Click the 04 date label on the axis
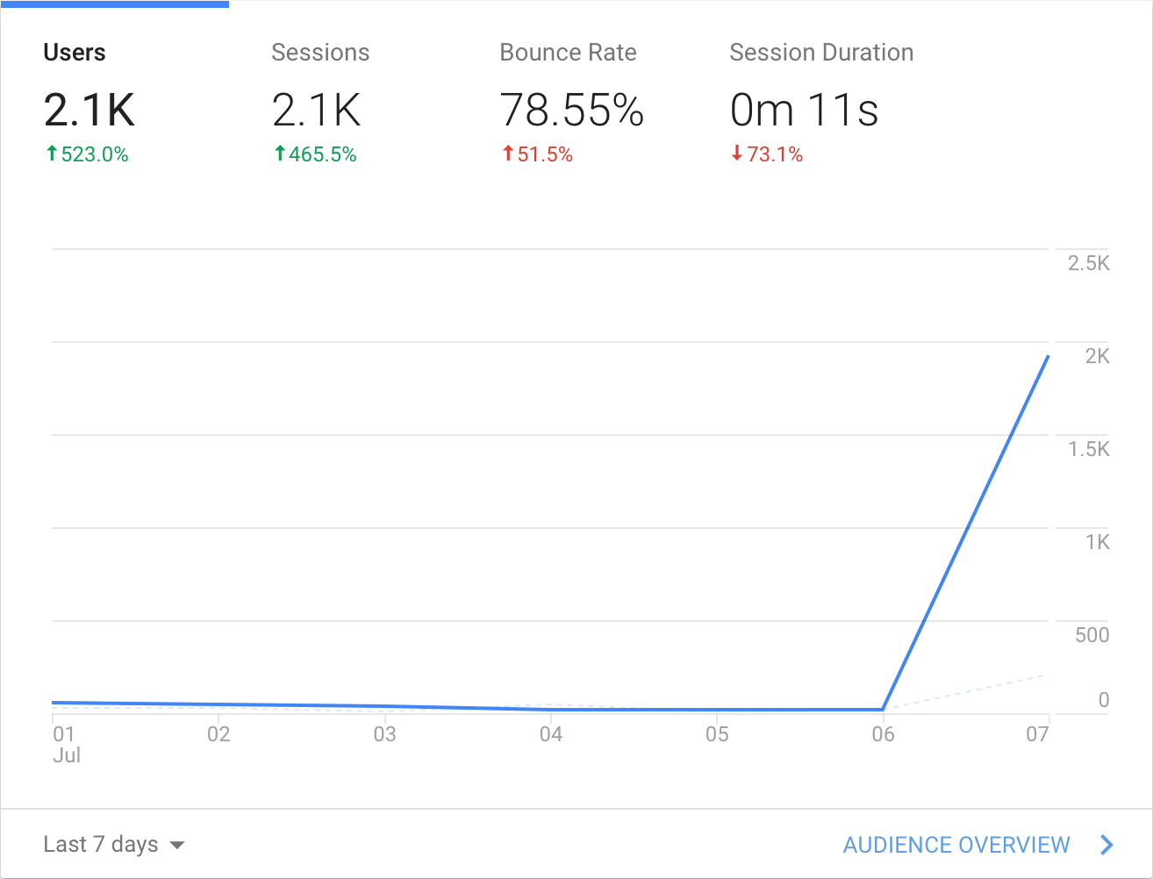Screen dimensions: 1153x879 (x=551, y=734)
